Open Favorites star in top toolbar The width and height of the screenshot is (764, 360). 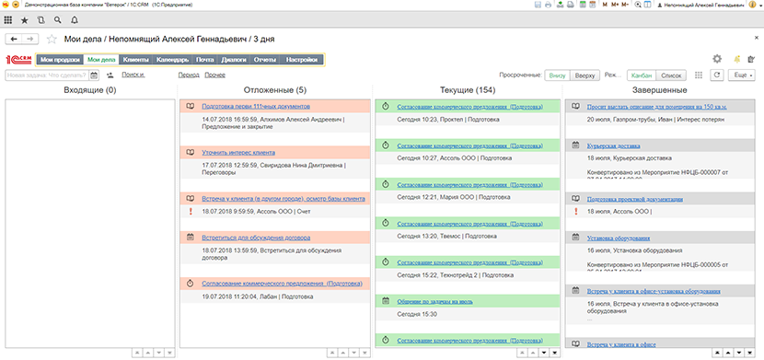pos(24,20)
